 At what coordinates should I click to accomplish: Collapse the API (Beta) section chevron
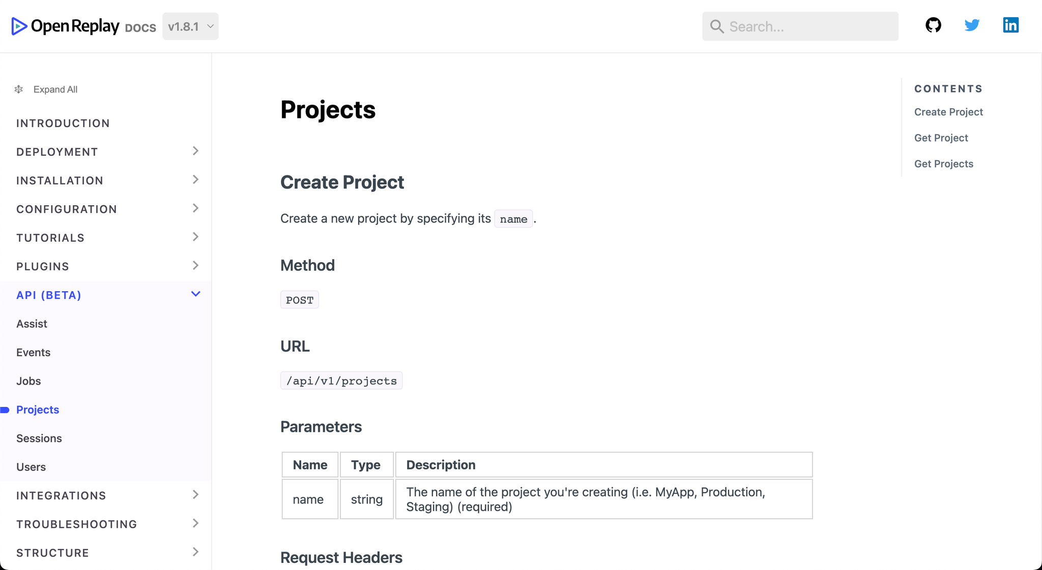[x=195, y=294]
